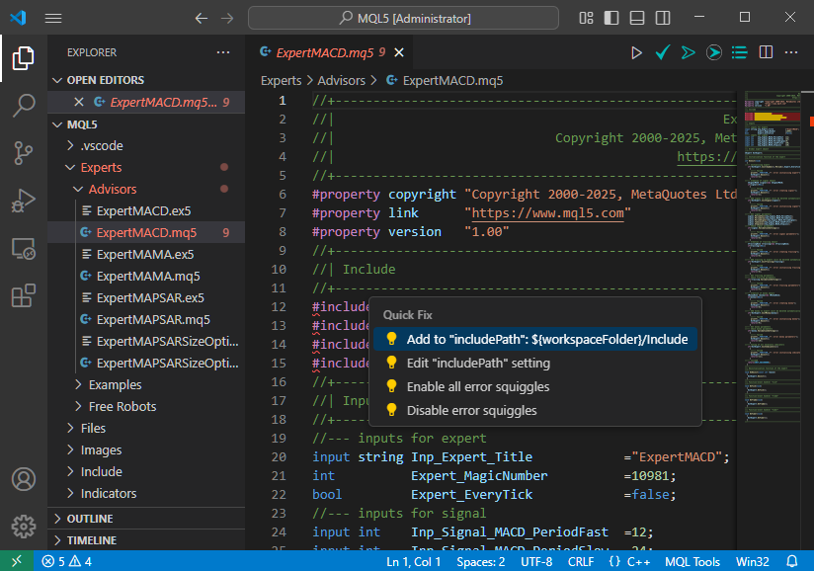Change language mode via C++
The height and width of the screenshot is (571, 814).
click(x=638, y=562)
